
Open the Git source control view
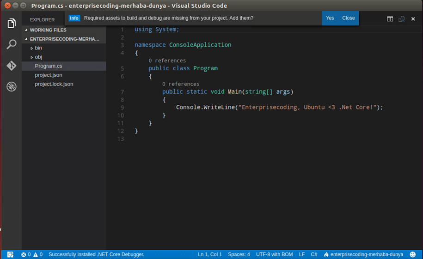[12, 66]
